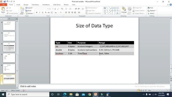Click to add notes field
The image size is (172, 97).
pos(95,86)
